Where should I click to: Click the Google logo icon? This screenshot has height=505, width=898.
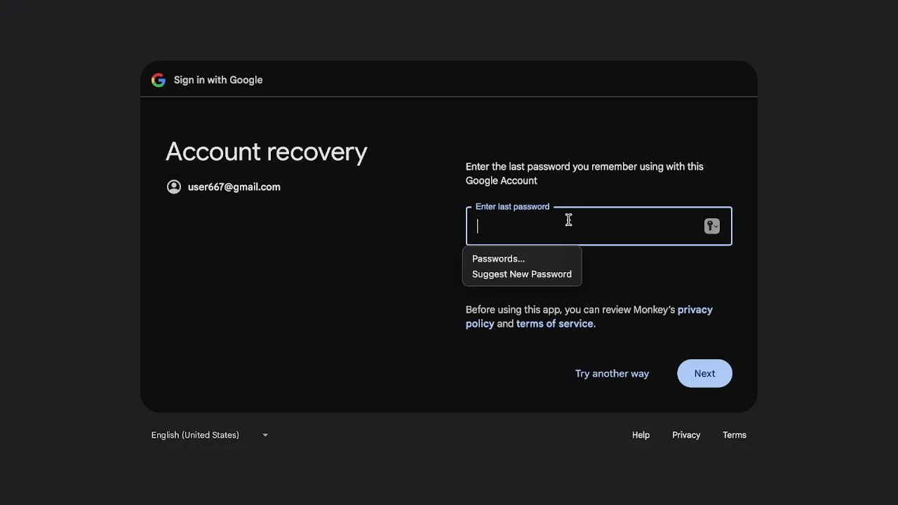point(159,80)
